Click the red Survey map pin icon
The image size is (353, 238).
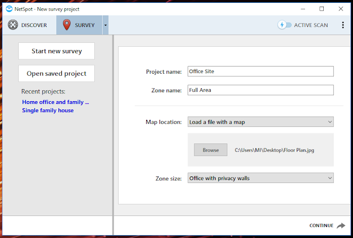coord(67,25)
